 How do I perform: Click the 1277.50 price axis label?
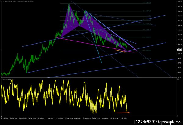(180, 40)
